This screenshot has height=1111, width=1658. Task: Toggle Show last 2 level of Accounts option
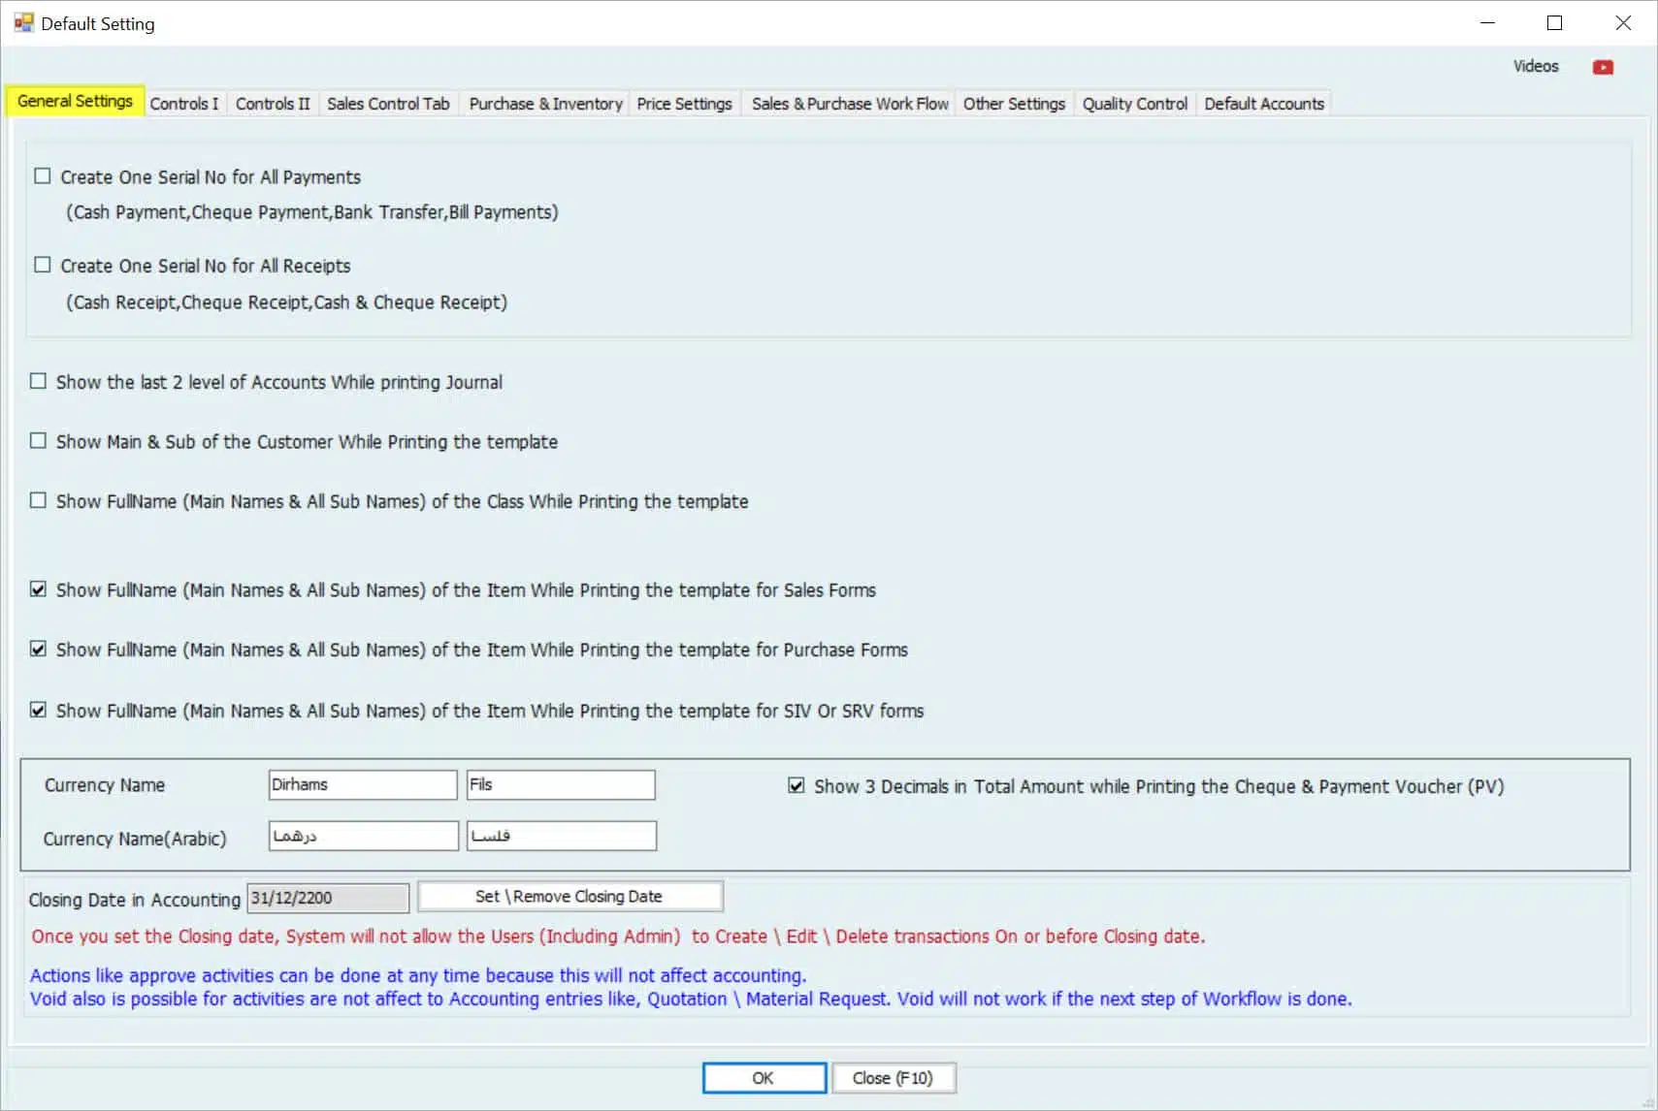pyautogui.click(x=39, y=381)
